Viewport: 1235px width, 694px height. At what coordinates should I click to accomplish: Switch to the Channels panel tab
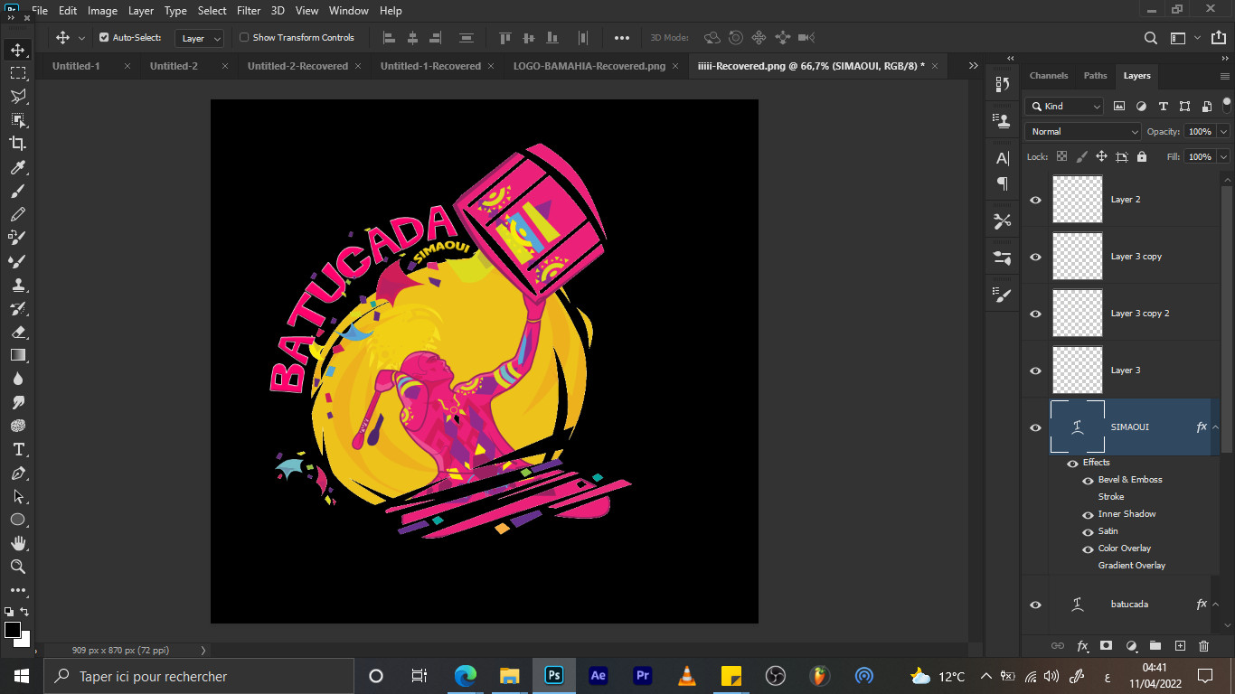coord(1049,76)
